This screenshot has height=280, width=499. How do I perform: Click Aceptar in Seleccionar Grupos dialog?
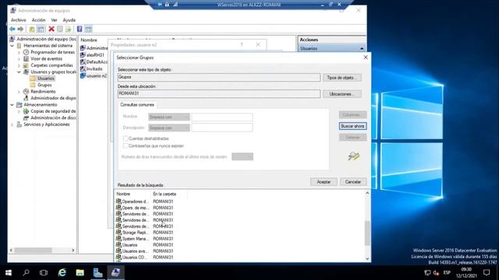click(x=324, y=182)
